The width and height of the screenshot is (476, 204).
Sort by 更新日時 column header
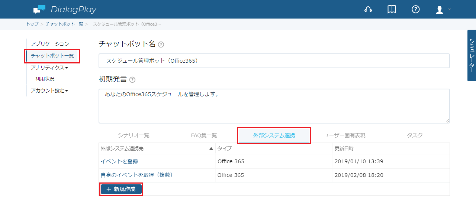coord(391,149)
